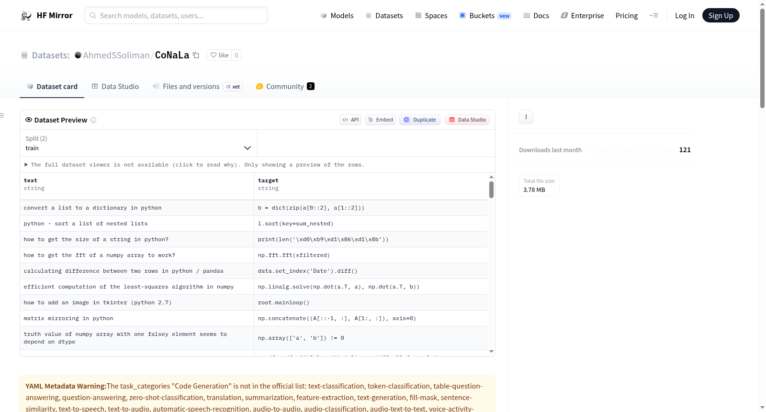Open the Models page
This screenshot has width=766, height=412.
pyautogui.click(x=337, y=16)
